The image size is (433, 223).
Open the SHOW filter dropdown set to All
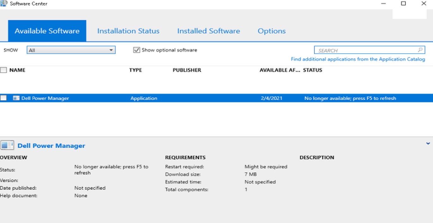[x=71, y=50]
